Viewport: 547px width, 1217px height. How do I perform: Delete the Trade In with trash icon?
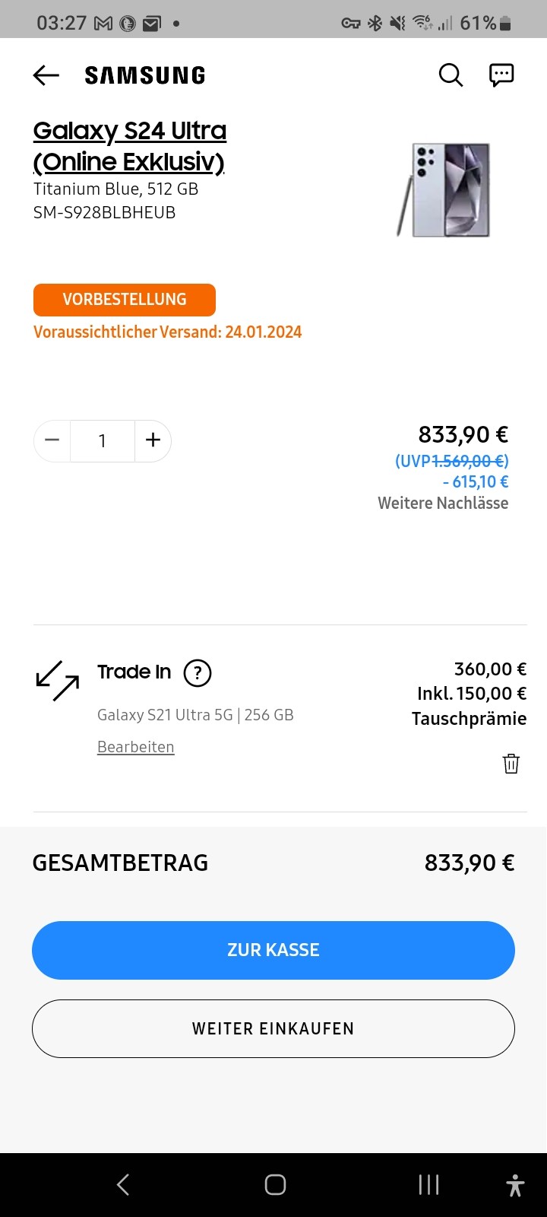511,764
